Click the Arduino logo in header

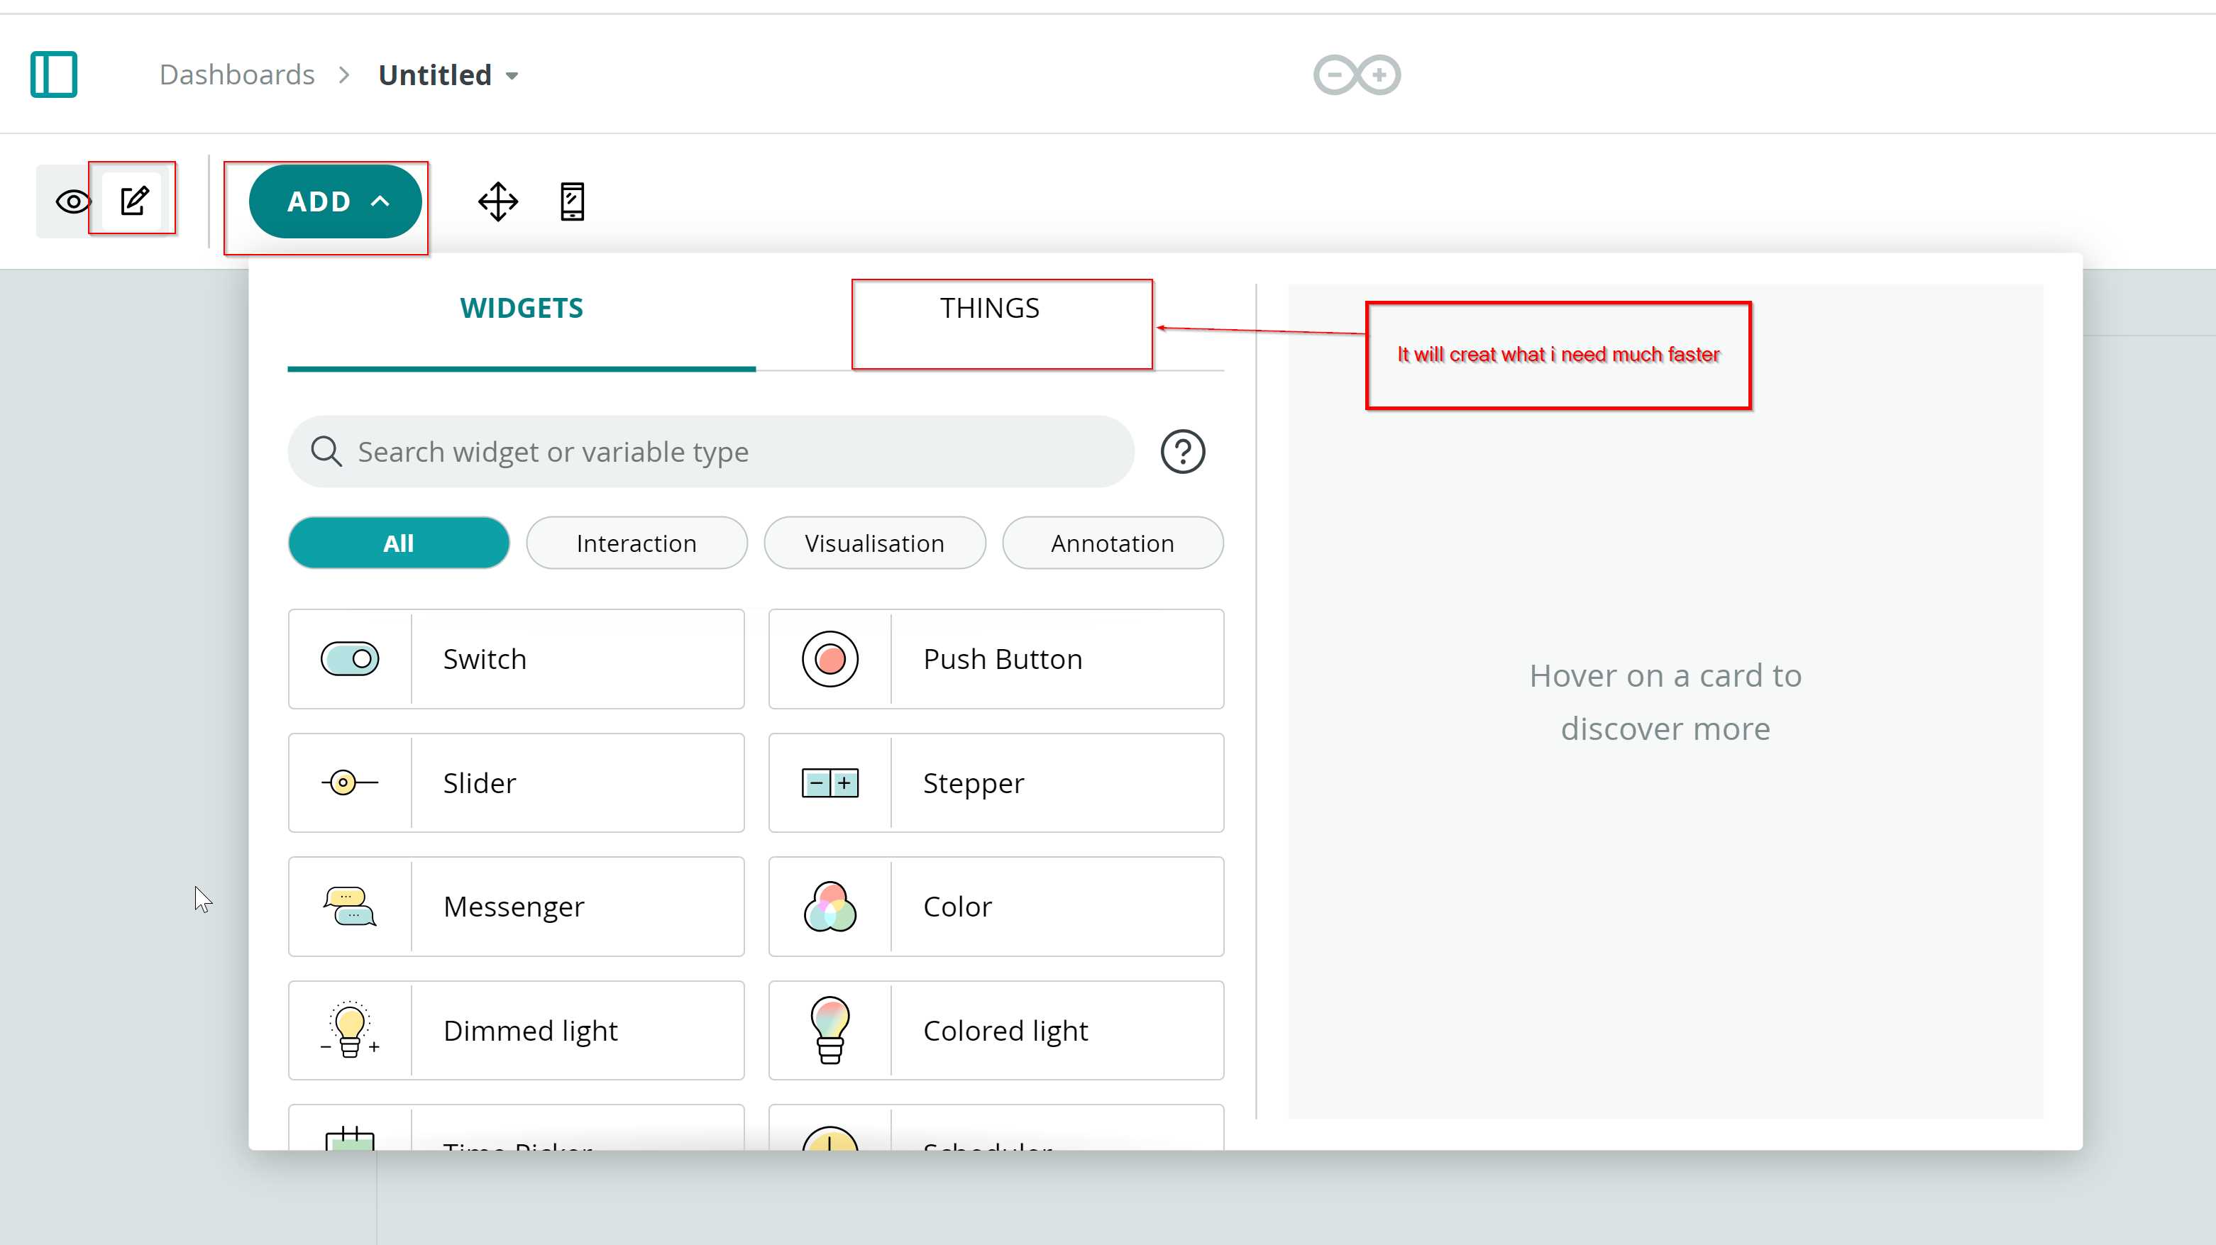[x=1357, y=74]
